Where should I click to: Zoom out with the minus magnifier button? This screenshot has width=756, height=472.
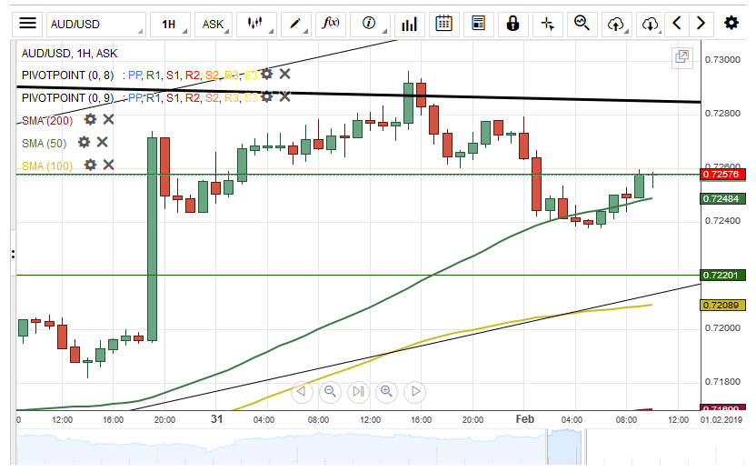[330, 391]
